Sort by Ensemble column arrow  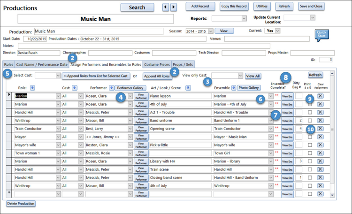[x=234, y=88]
